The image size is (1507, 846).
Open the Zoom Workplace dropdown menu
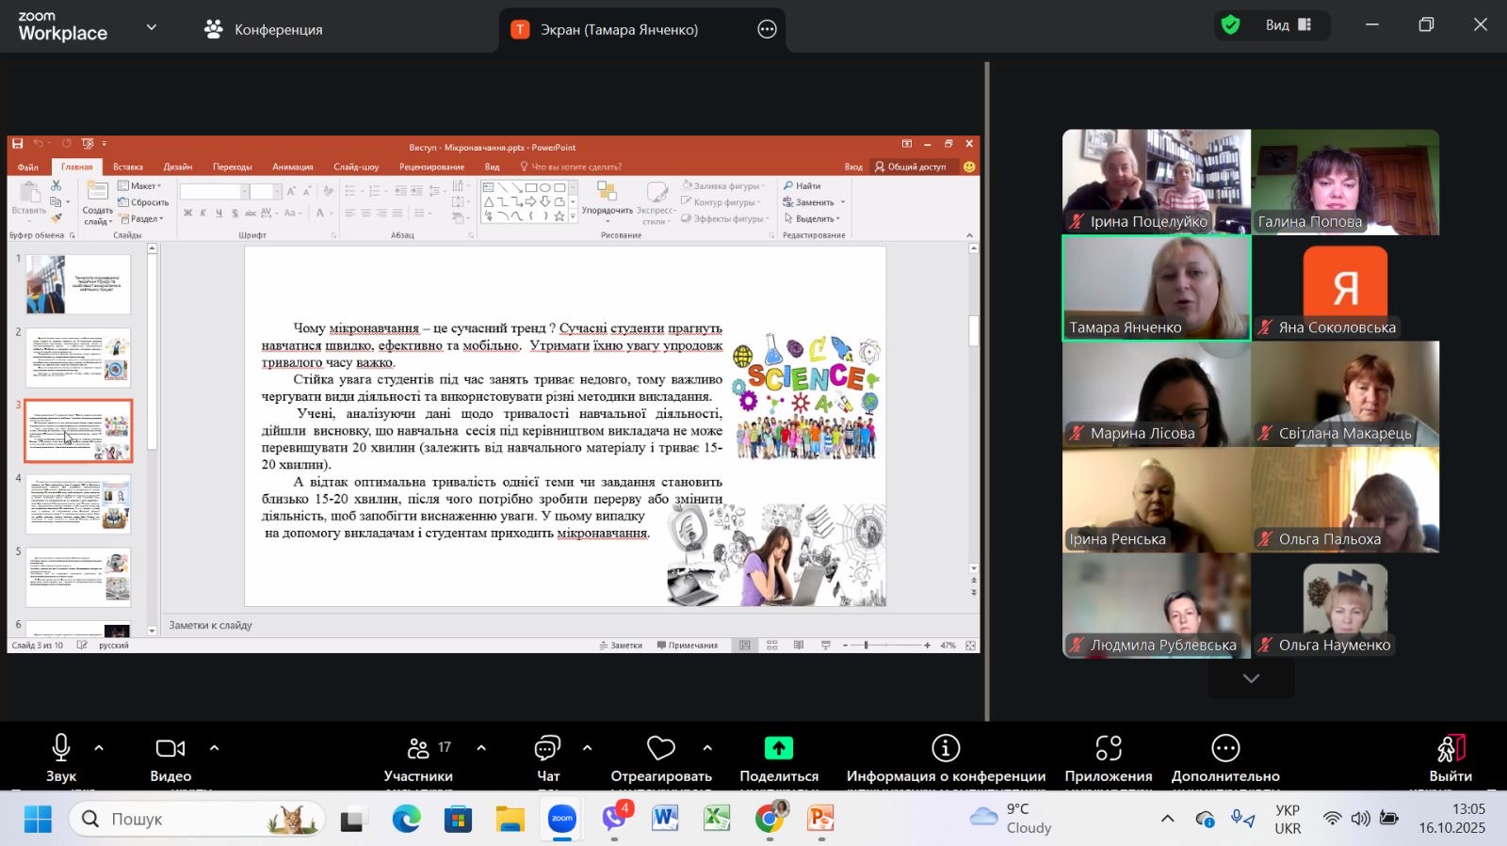pyautogui.click(x=152, y=27)
